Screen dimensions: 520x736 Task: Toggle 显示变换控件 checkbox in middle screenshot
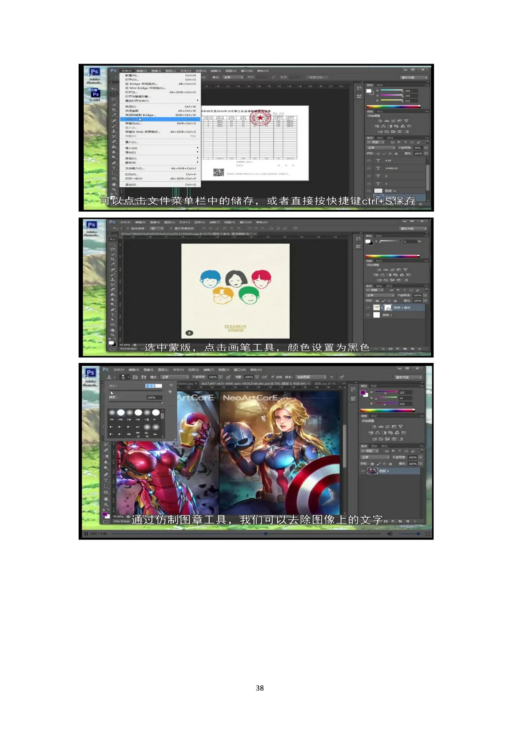click(171, 228)
